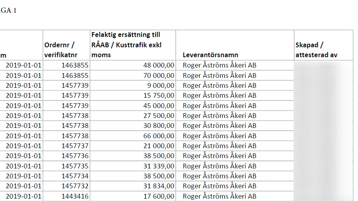The height and width of the screenshot is (201, 358).
Task: Select the Leverantörsnamn column header
Action: click(x=235, y=45)
